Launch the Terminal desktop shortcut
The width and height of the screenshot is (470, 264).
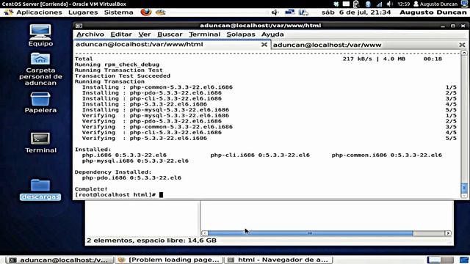coord(40,142)
